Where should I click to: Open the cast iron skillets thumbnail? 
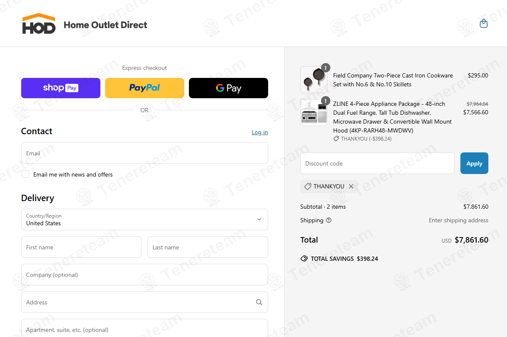pos(313,80)
